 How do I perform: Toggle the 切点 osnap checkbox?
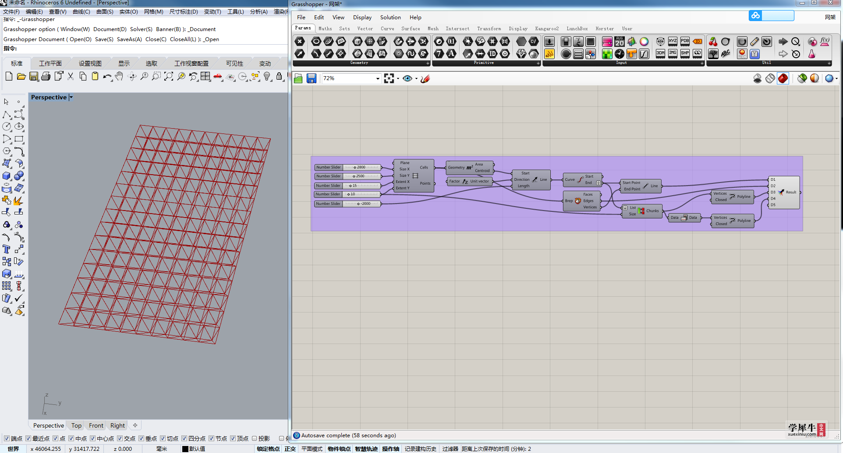(163, 438)
